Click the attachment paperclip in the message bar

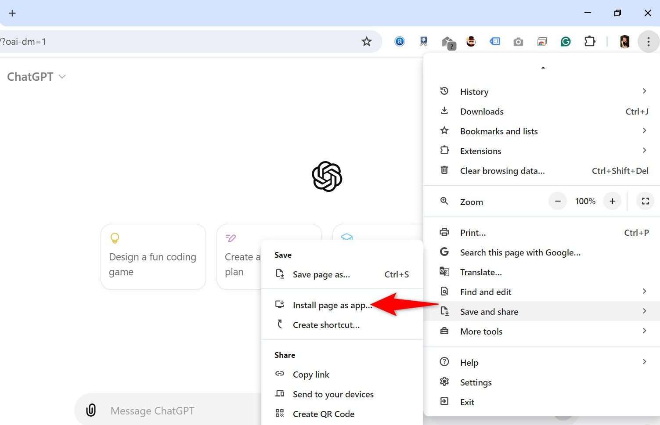coord(91,410)
